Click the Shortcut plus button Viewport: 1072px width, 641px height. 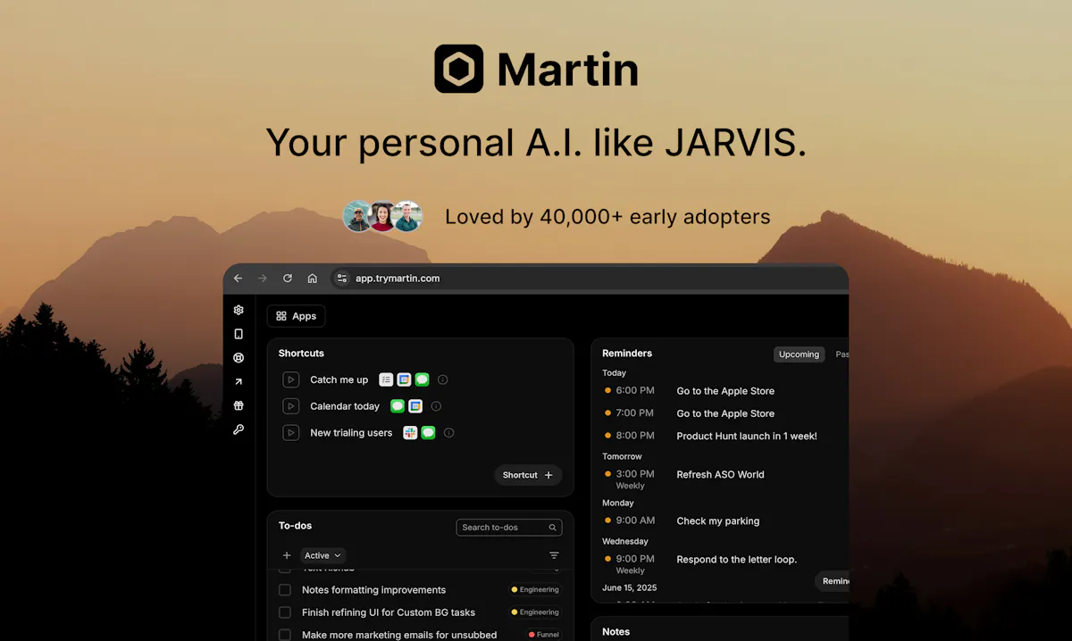pos(528,475)
